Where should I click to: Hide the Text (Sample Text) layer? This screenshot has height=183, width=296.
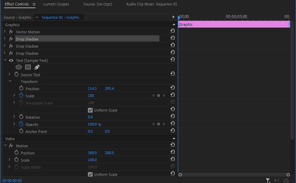[x=11, y=61]
